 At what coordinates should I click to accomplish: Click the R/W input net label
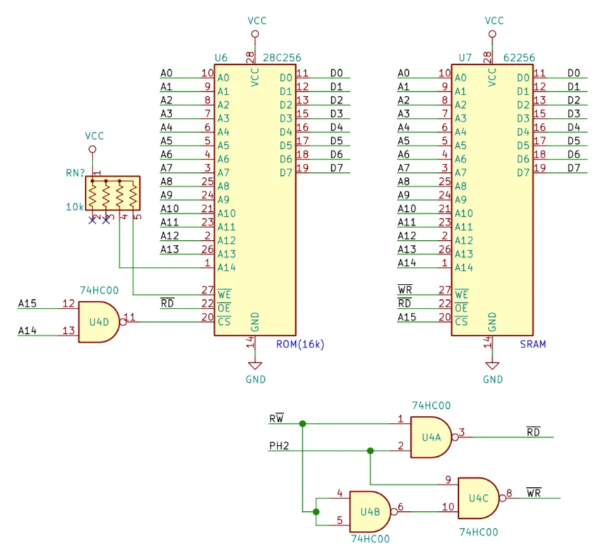click(277, 418)
